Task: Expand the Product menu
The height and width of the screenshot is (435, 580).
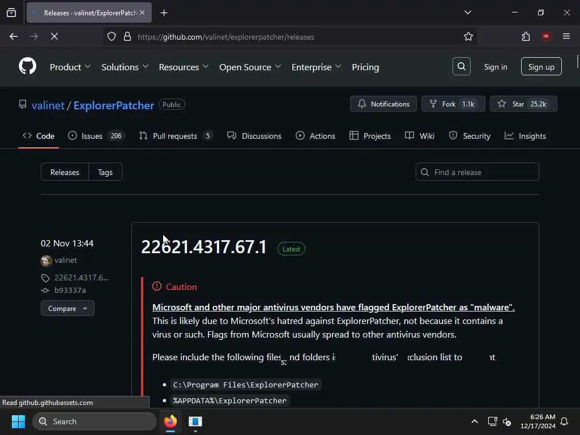Action: (70, 67)
